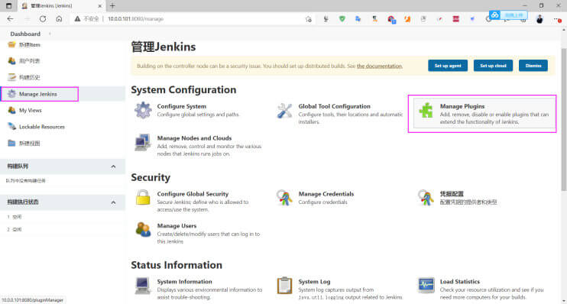
Task: Open the Manage Users link
Action: click(x=177, y=226)
